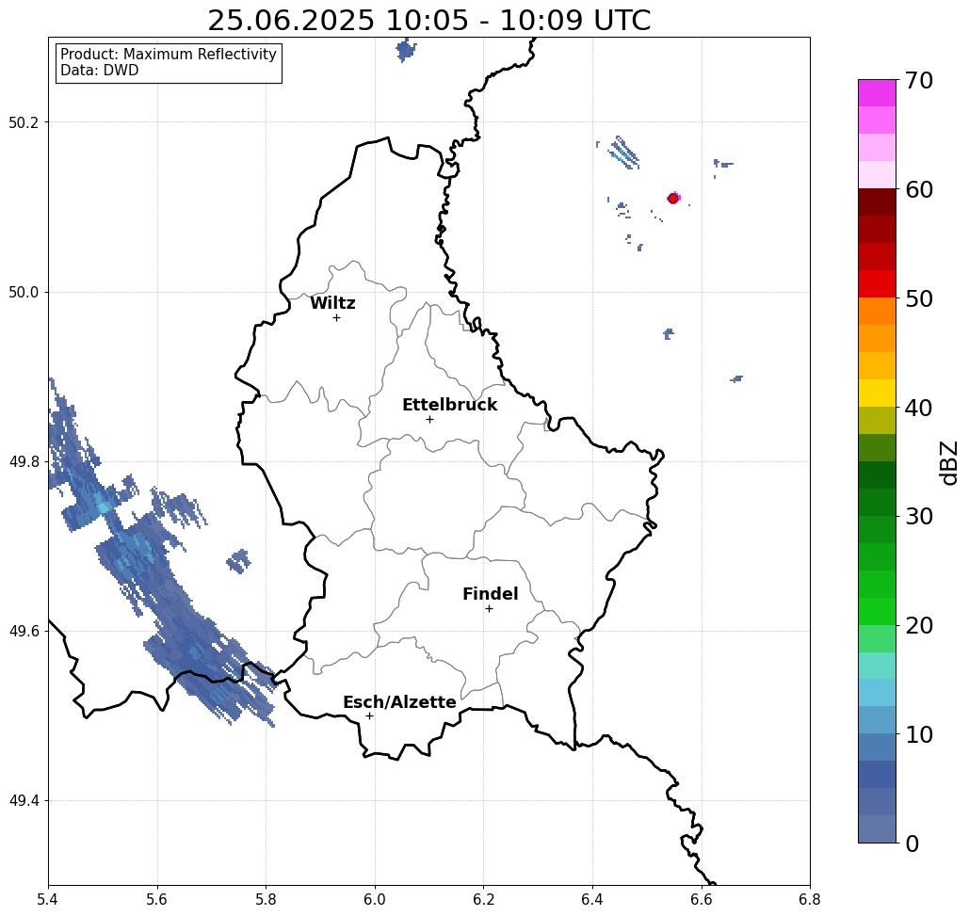The height and width of the screenshot is (916, 969).
Task: Click the orange colorbar segment below 50
Action: (x=877, y=311)
